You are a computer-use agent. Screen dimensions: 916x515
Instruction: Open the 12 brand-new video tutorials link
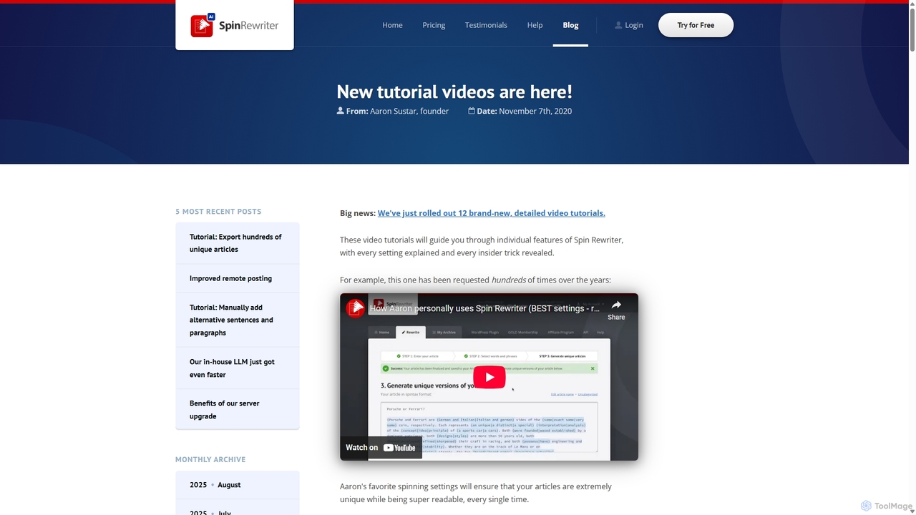491,213
